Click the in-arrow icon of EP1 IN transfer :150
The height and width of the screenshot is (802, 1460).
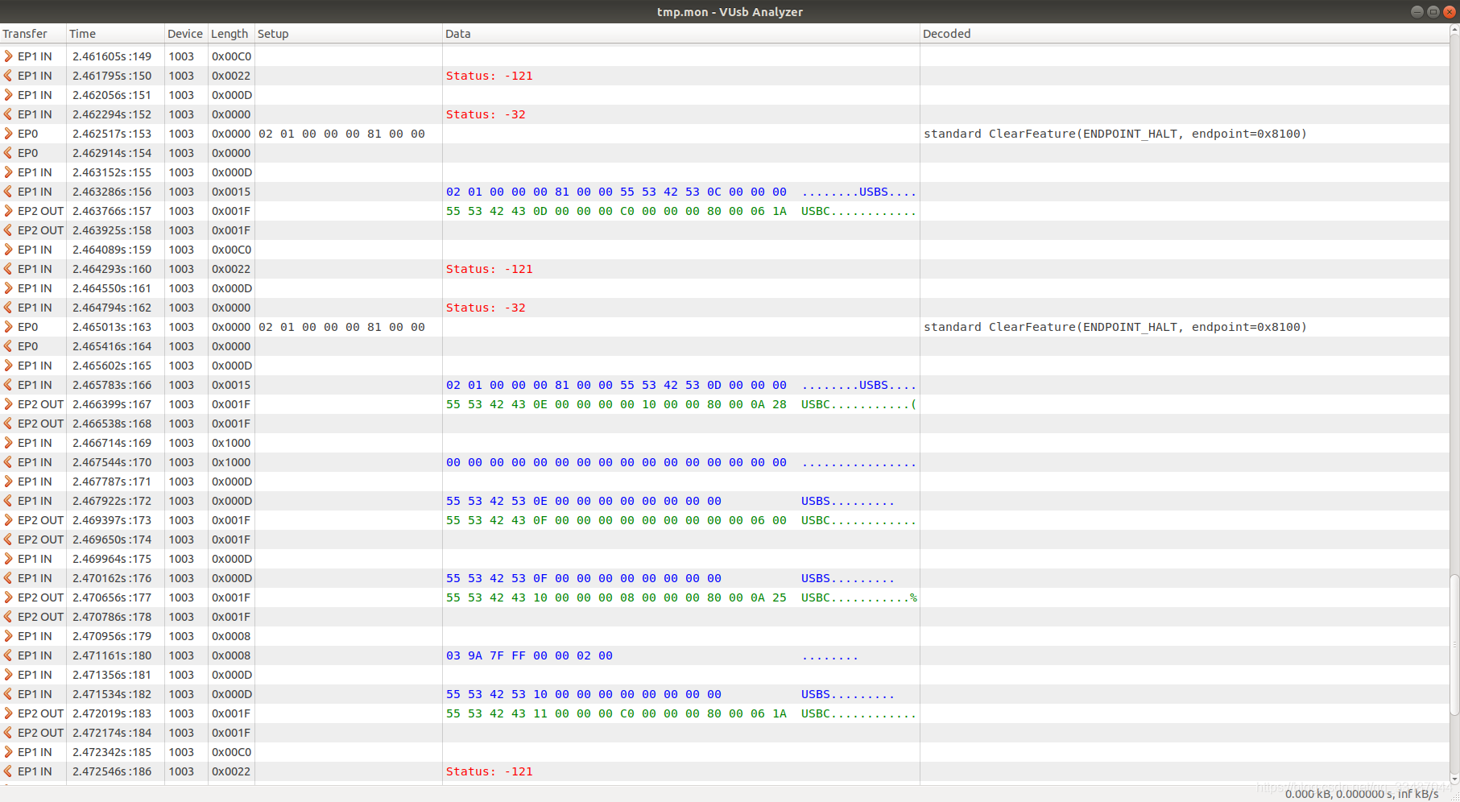coord(8,76)
